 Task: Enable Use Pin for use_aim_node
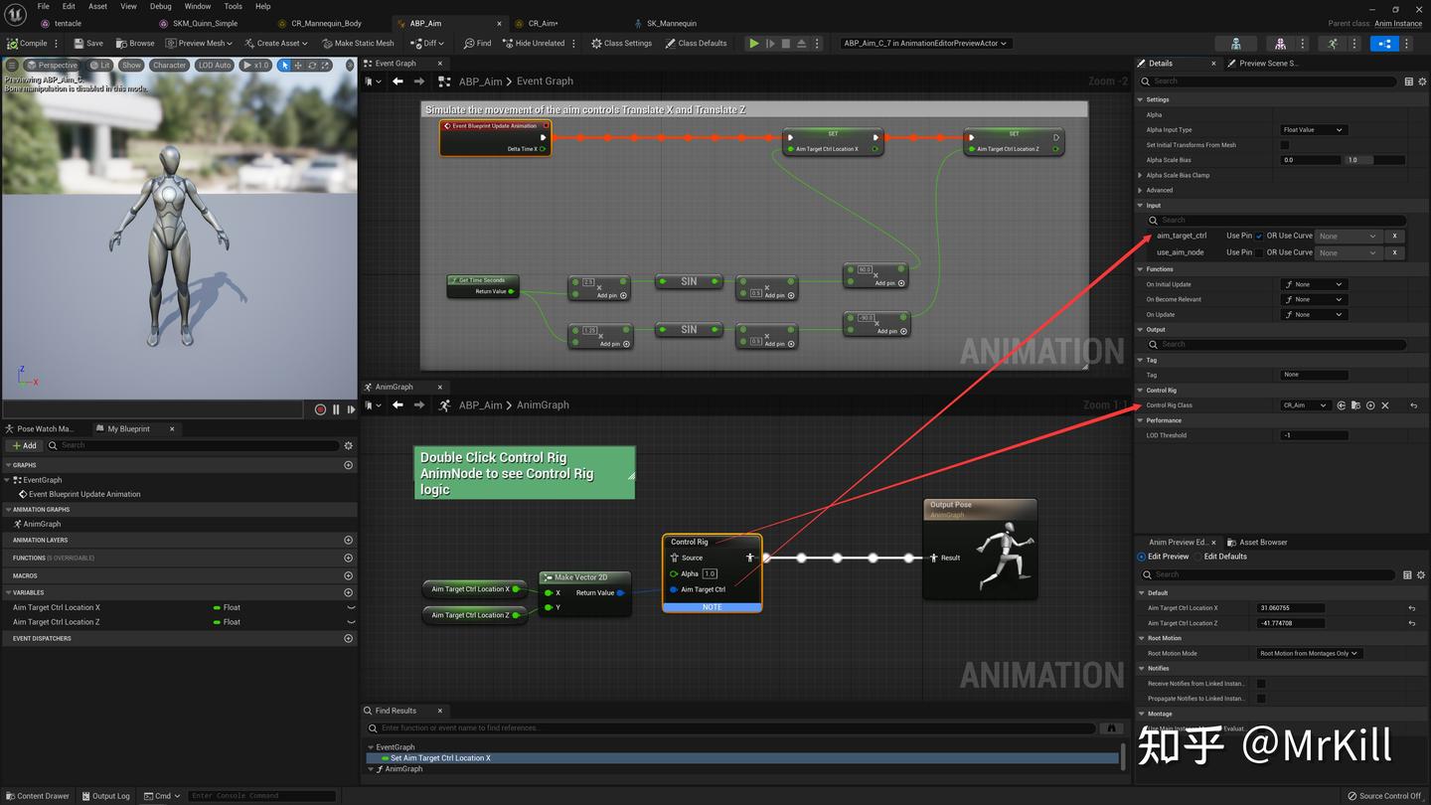click(x=1259, y=252)
